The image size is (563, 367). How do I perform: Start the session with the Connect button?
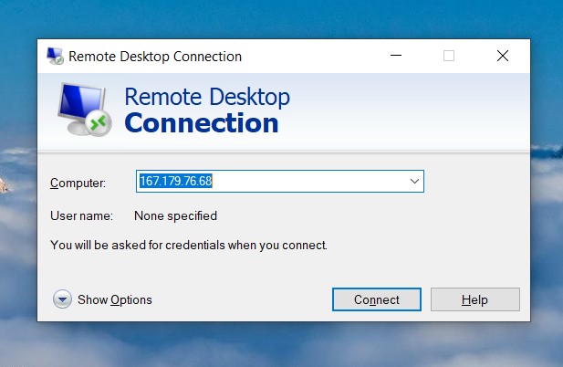tap(377, 299)
